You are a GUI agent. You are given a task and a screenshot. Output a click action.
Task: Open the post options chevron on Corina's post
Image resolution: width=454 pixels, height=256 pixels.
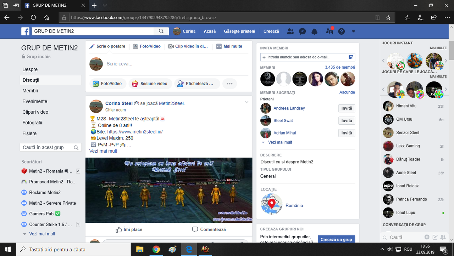pos(247,102)
